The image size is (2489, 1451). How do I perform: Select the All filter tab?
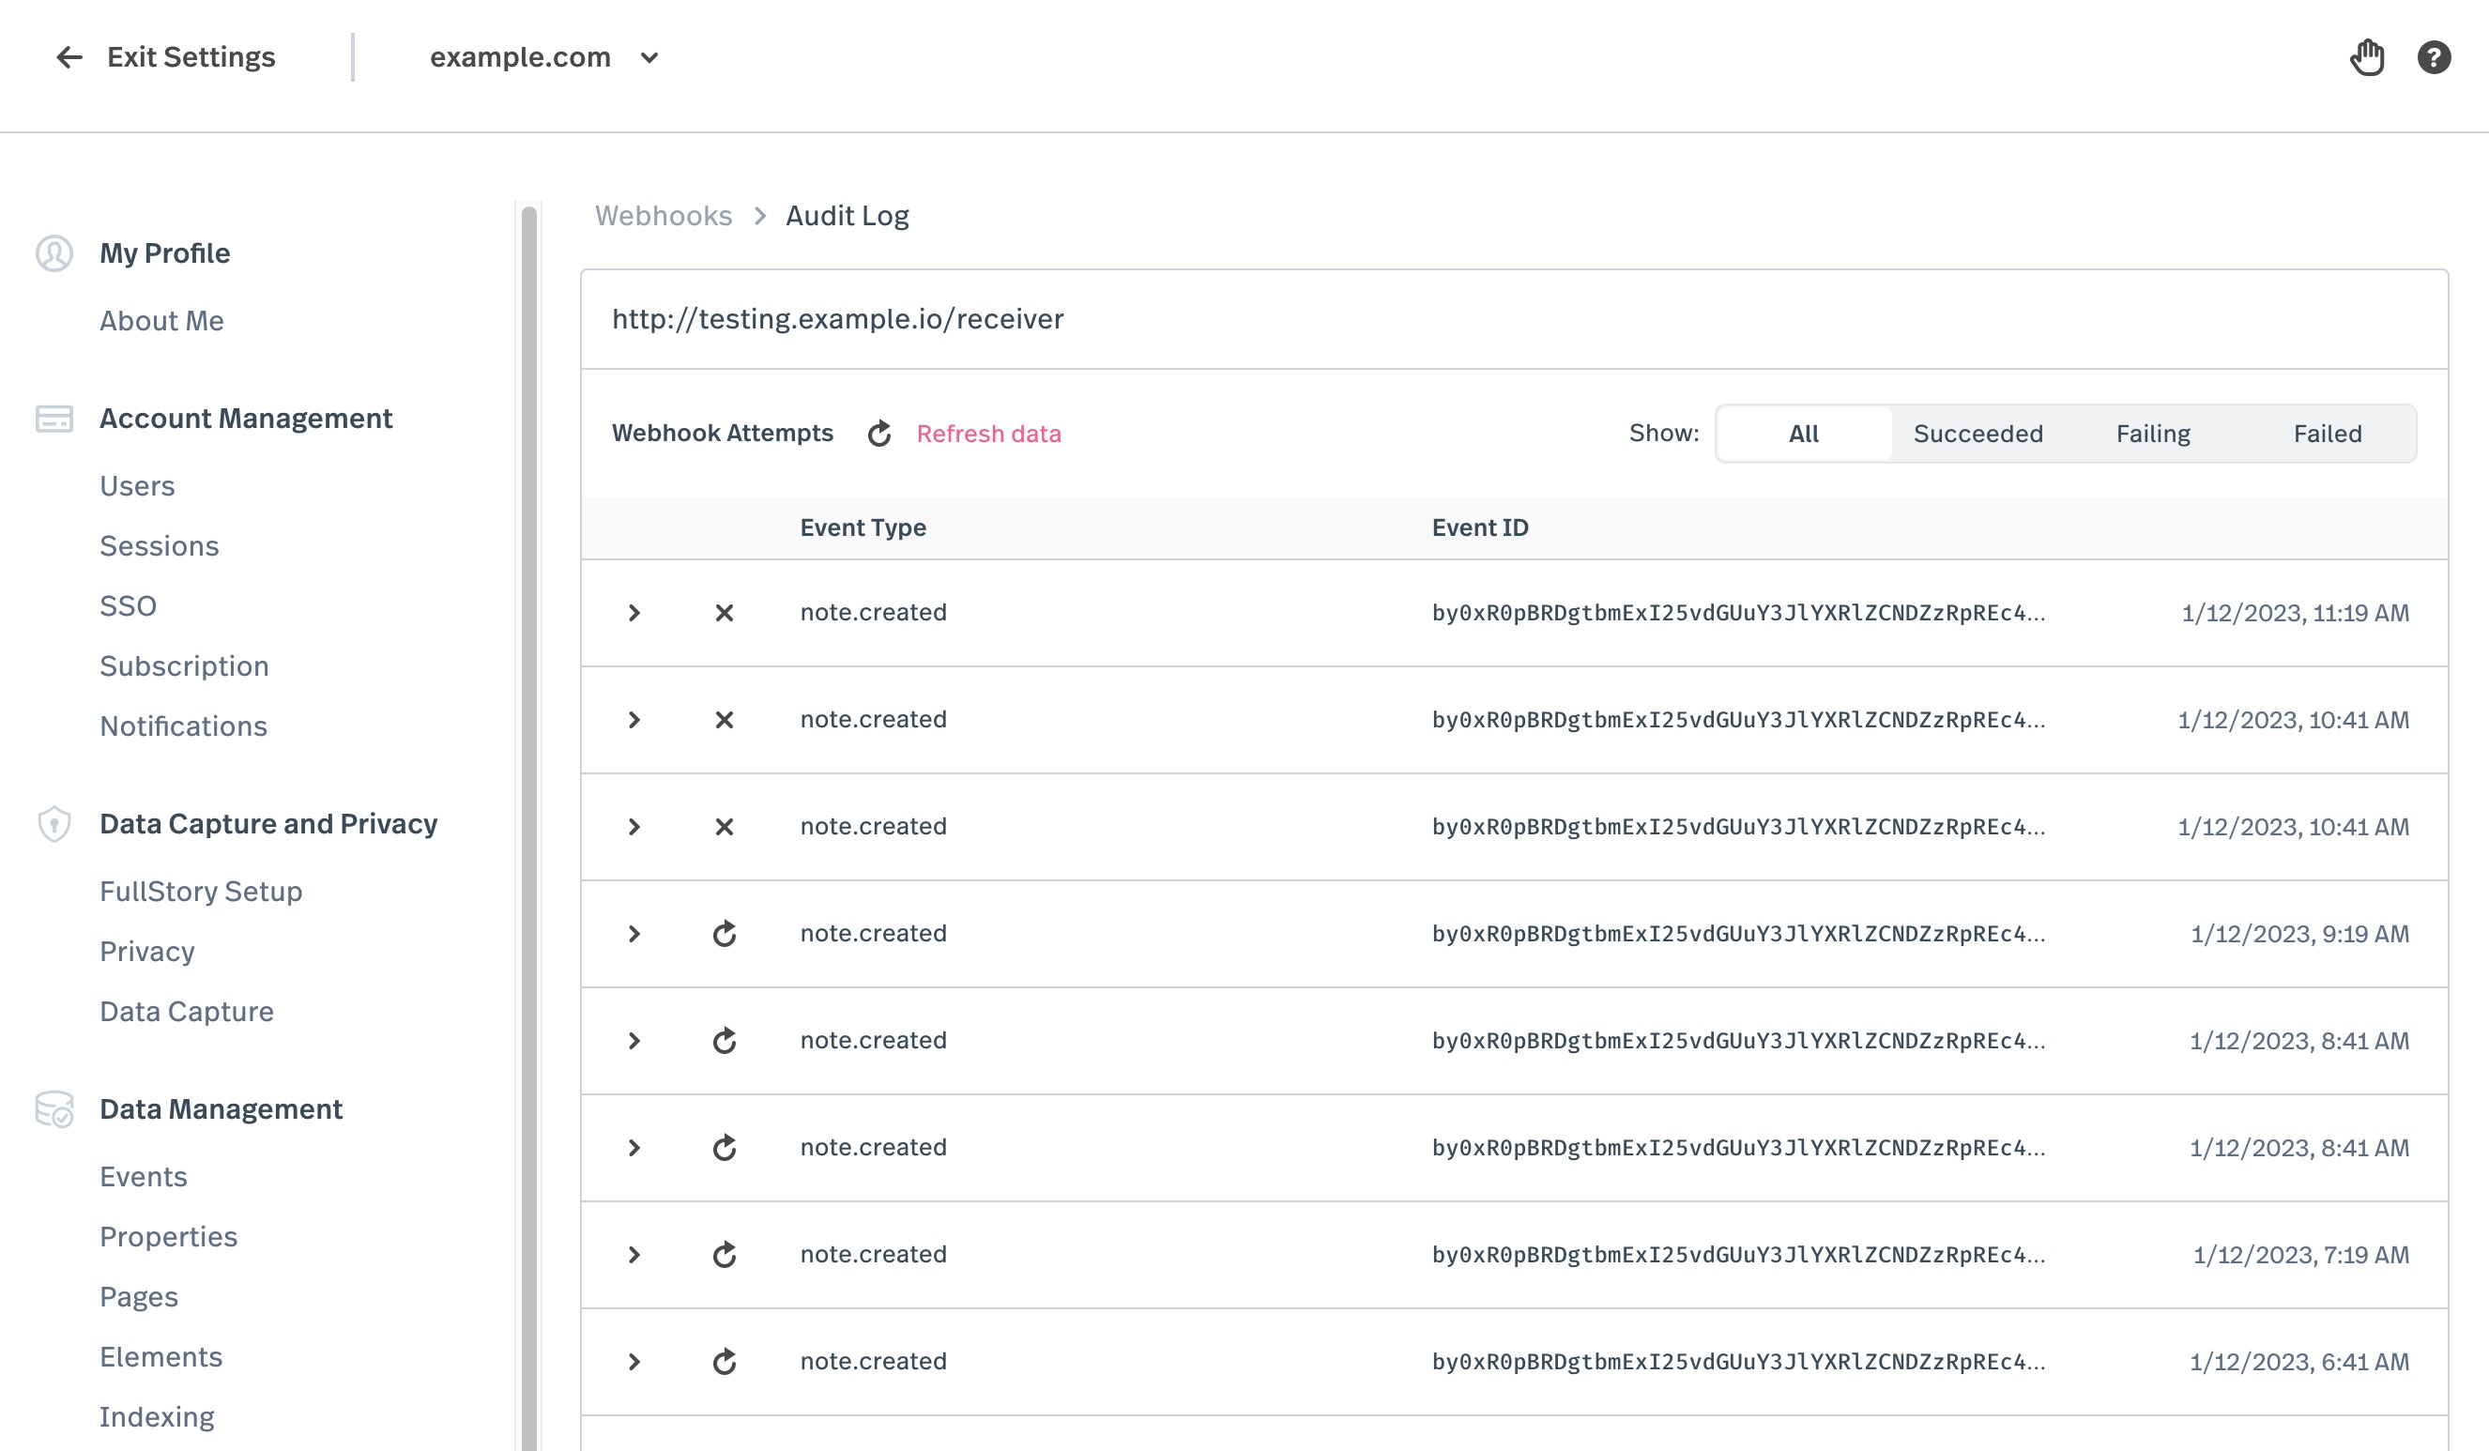point(1803,434)
